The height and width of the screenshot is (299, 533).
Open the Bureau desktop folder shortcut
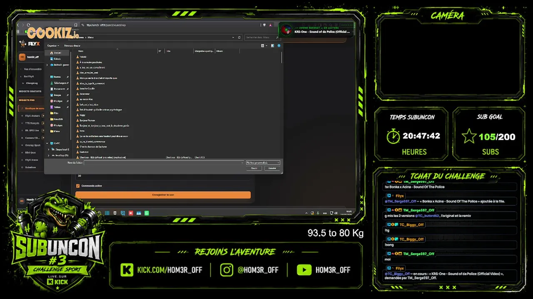56,77
